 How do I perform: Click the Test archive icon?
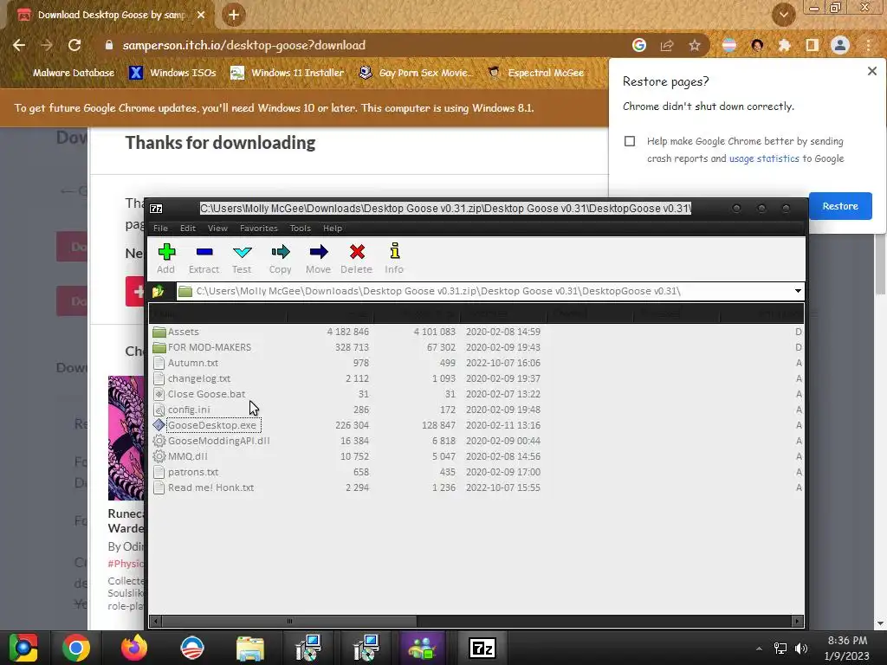click(242, 258)
